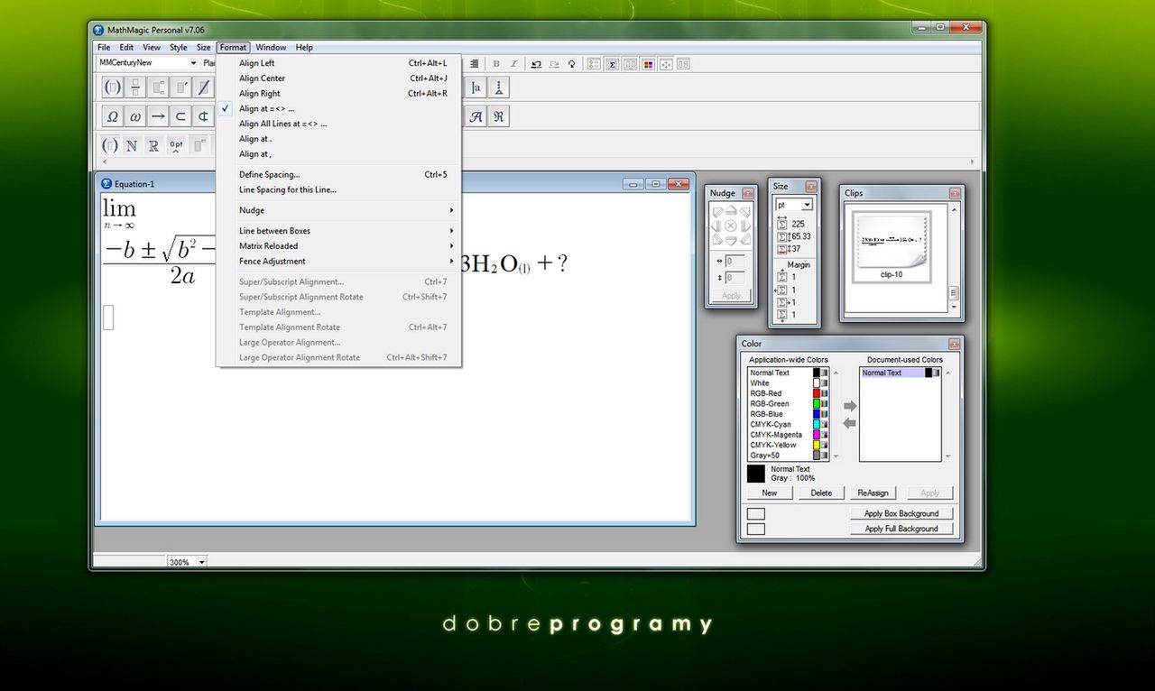This screenshot has width=1155, height=691.
Task: Click the 0pt spacing tool icon
Action: [176, 145]
